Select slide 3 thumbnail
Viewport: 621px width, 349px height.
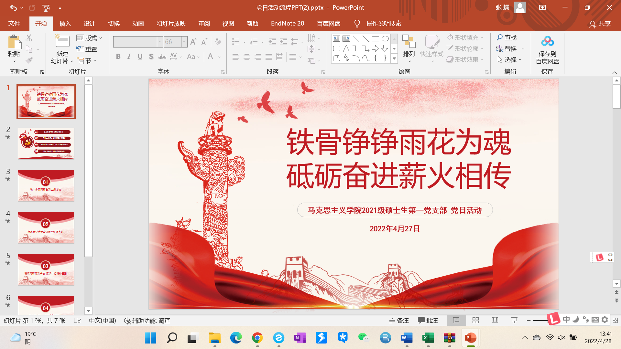(x=46, y=185)
